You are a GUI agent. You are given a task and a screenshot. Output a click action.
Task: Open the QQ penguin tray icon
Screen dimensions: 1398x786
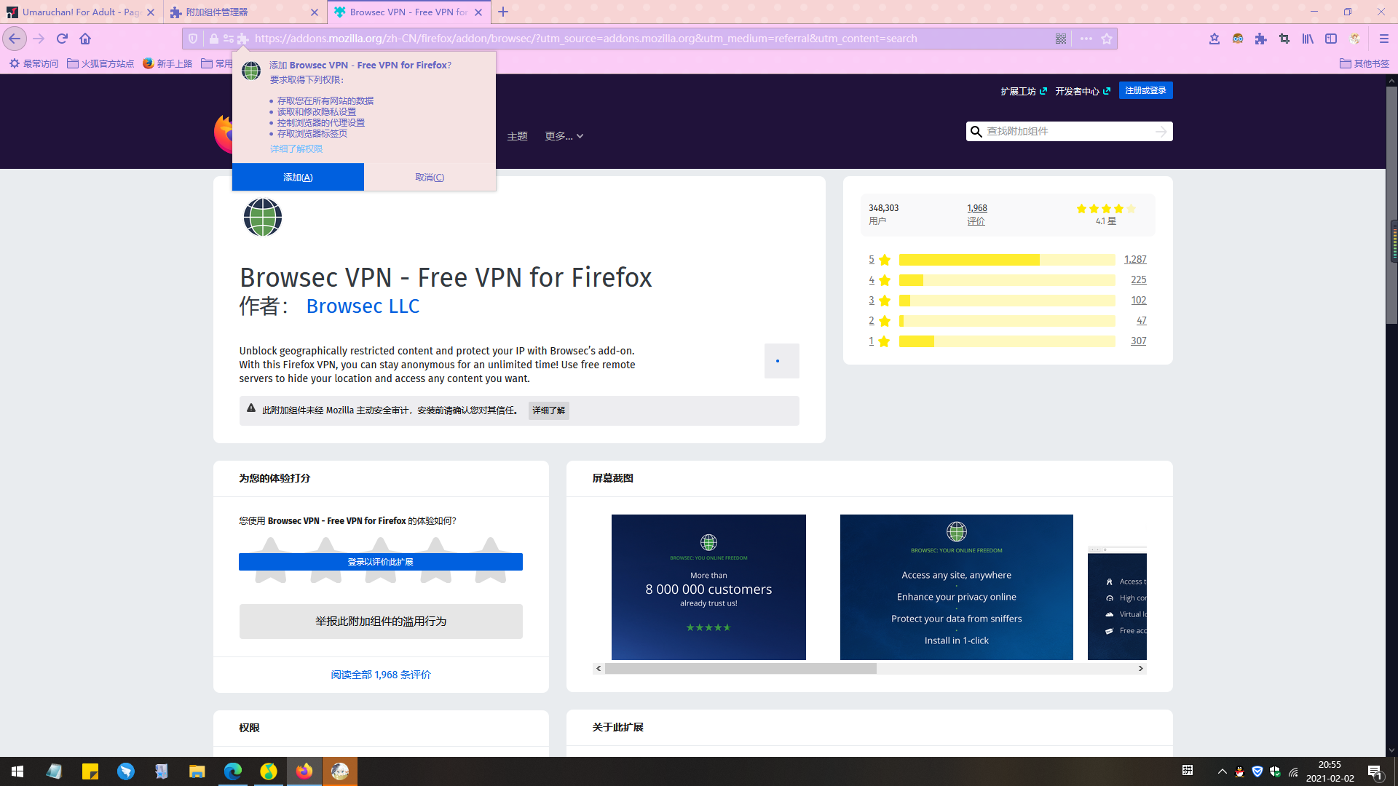tap(1239, 771)
